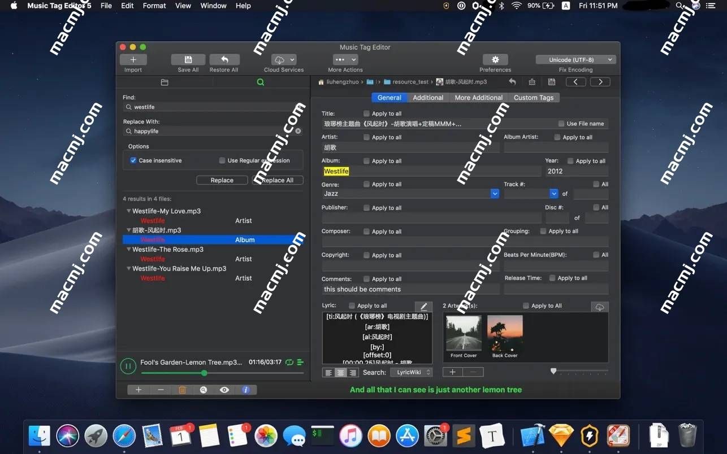Collapse Westlife-The Rose.mp3 results
Screen dimensions: 727x454
[x=128, y=250]
